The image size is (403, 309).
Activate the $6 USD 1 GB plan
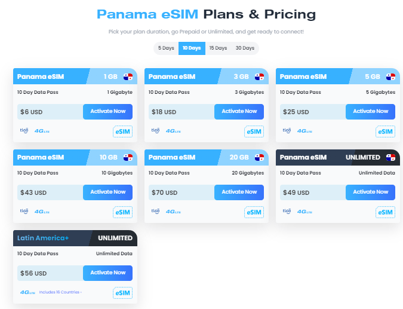107,111
